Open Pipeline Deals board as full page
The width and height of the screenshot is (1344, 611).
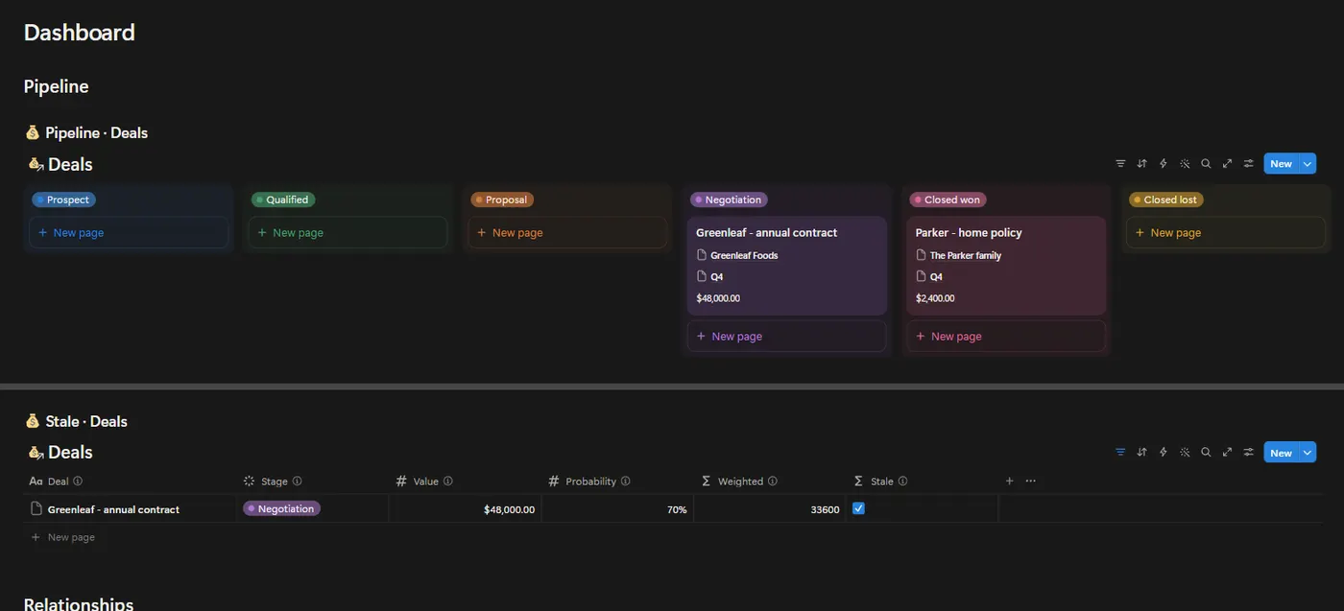(1227, 164)
